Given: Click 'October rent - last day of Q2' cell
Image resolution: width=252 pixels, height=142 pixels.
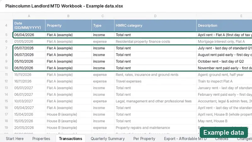Looking at the screenshot, I should 224,61.
